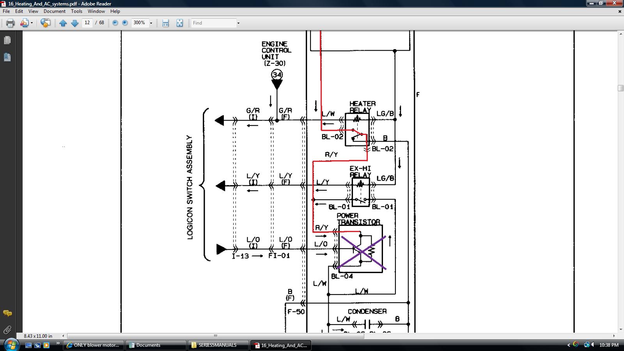624x351 pixels.
Task: Go to next page with down arrow
Action: [x=74, y=23]
